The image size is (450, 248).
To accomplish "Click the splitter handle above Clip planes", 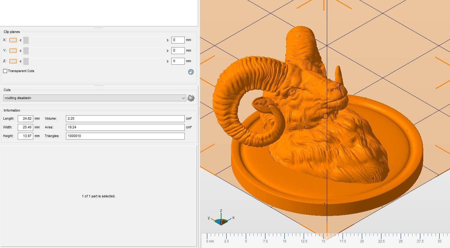I will (x=99, y=28).
